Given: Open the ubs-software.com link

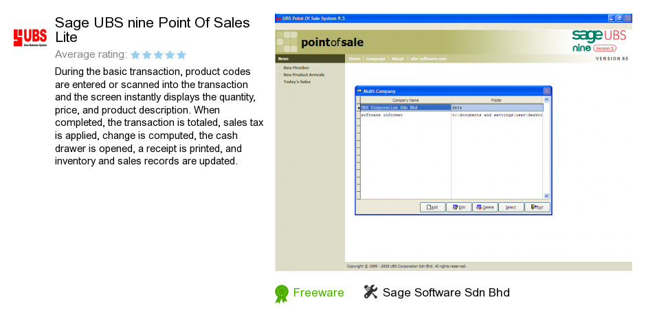Looking at the screenshot, I should [428, 59].
